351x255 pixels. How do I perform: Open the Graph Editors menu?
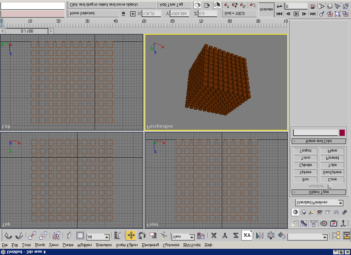coord(127,245)
